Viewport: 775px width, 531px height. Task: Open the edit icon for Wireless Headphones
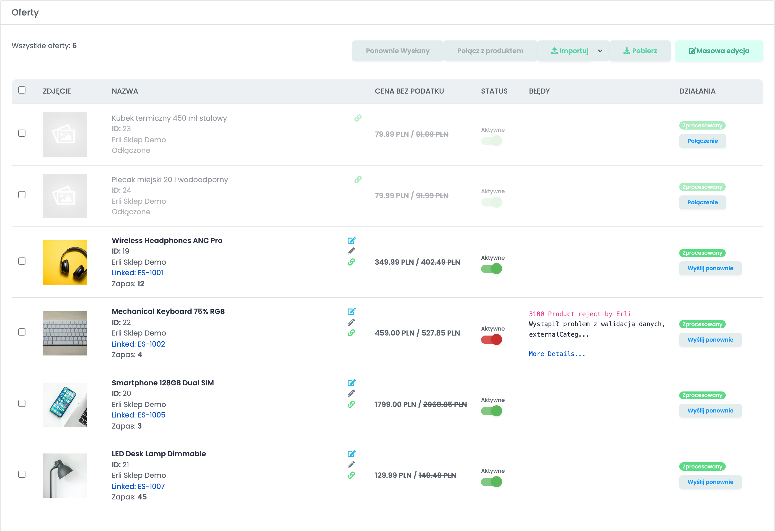(x=352, y=241)
